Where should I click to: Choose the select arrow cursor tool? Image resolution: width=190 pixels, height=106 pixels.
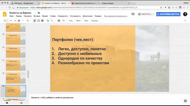click(x=35, y=21)
